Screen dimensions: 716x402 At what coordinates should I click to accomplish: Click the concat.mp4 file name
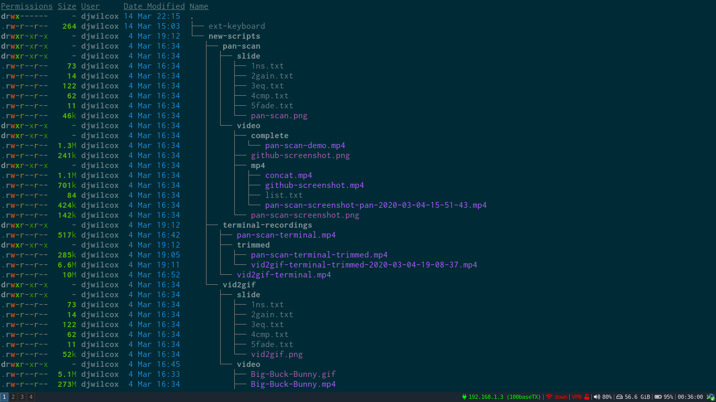tap(288, 175)
